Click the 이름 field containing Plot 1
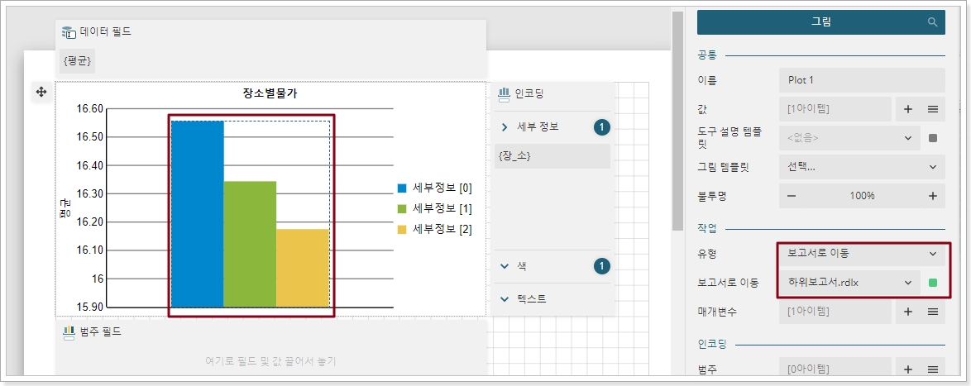The height and width of the screenshot is (386, 971). 862,80
